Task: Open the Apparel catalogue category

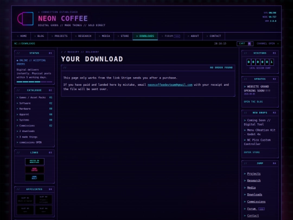Action: click(x=34, y=114)
